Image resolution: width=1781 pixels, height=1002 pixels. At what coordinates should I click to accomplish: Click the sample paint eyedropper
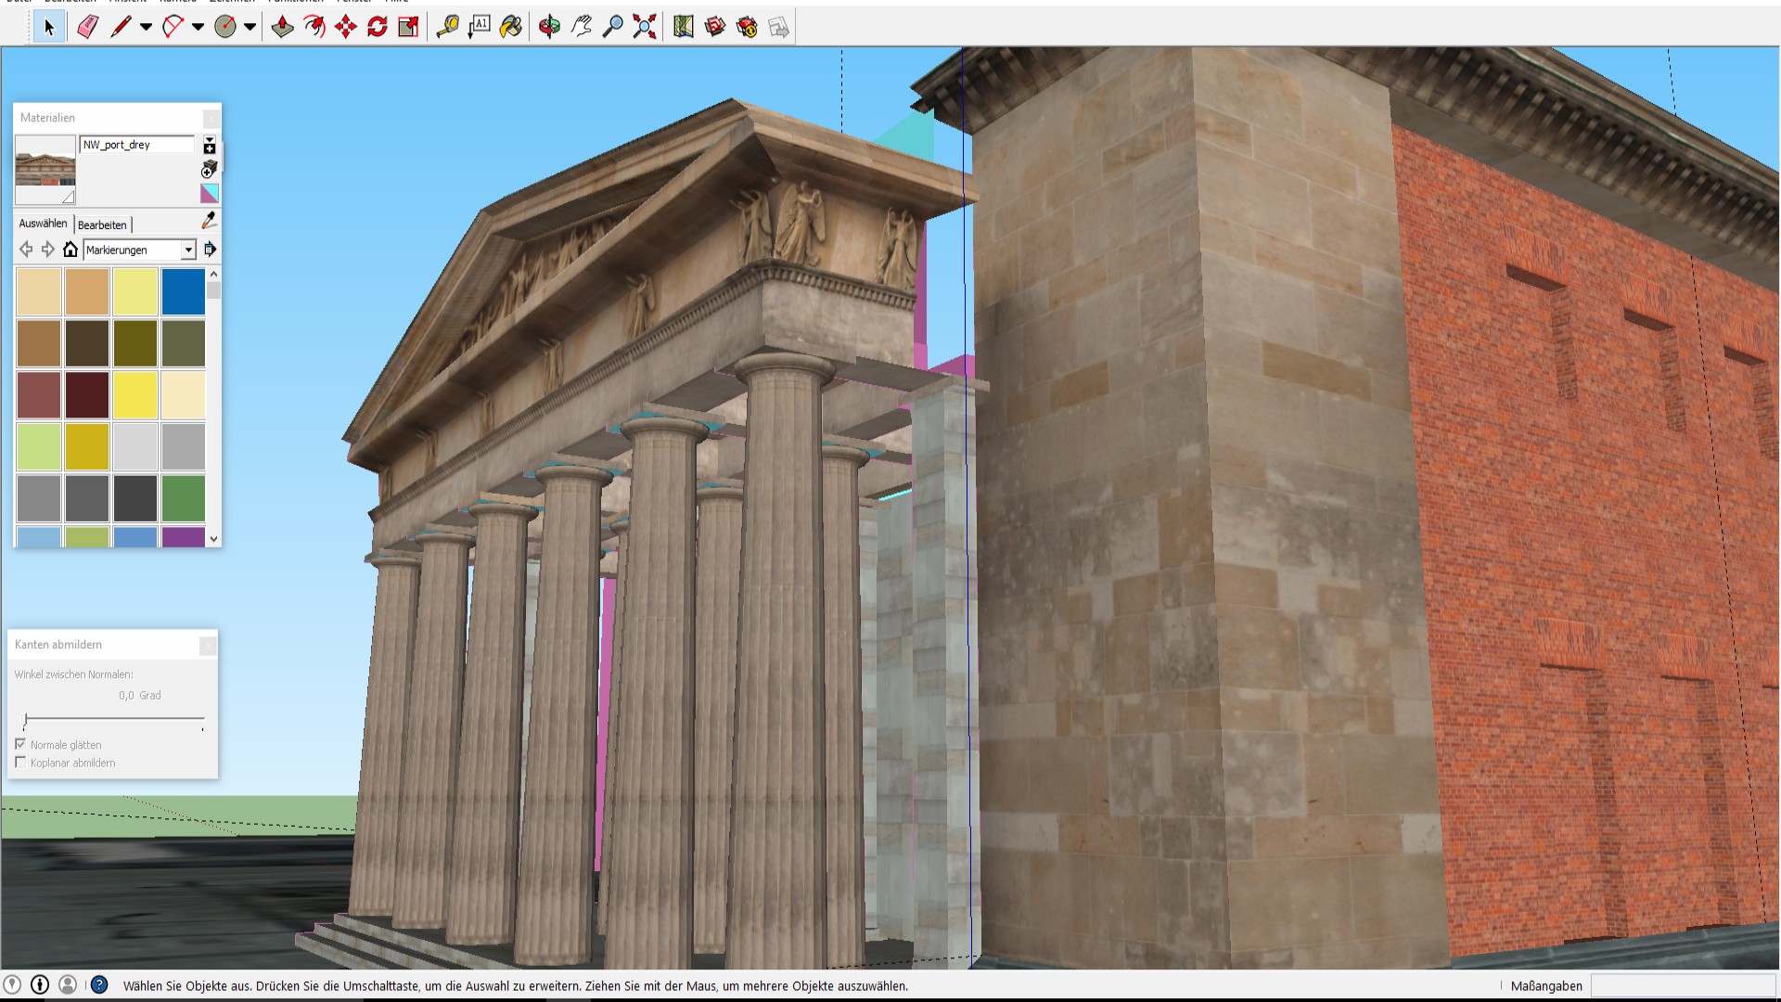[x=210, y=221]
